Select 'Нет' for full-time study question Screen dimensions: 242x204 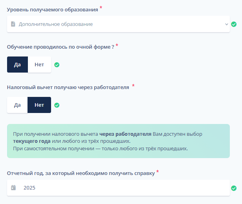click(x=39, y=65)
